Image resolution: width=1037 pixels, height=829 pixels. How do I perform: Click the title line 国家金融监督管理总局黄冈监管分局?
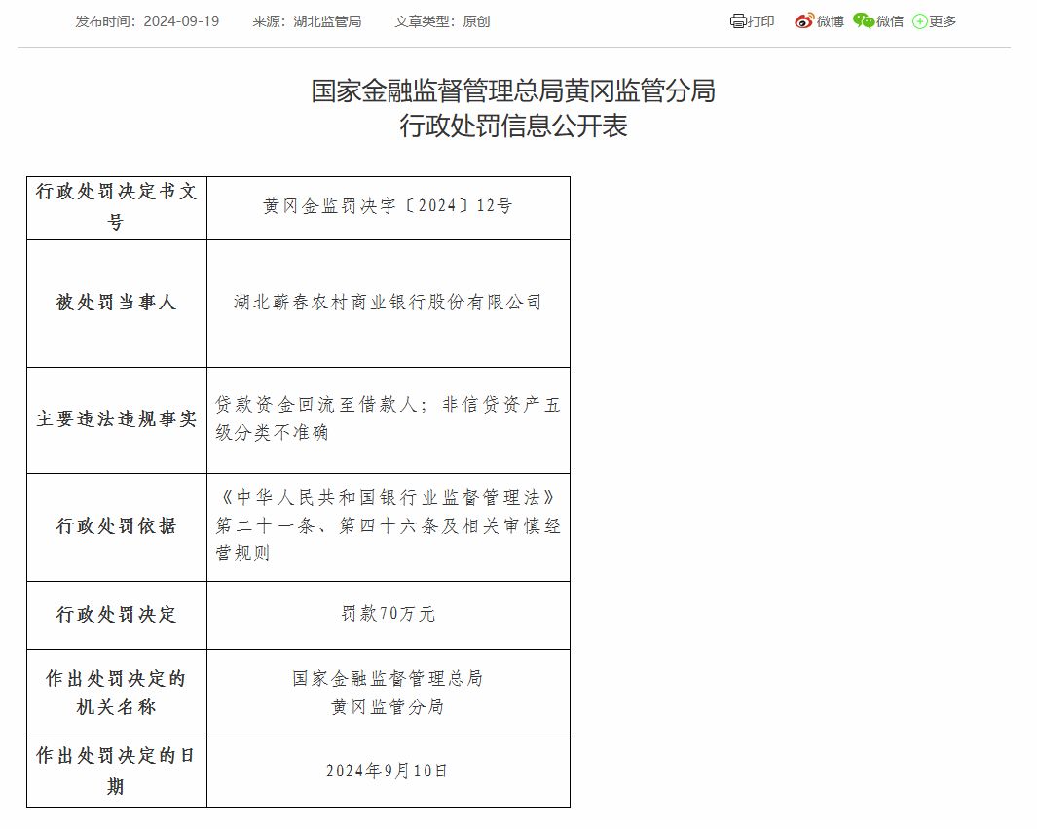[x=513, y=91]
